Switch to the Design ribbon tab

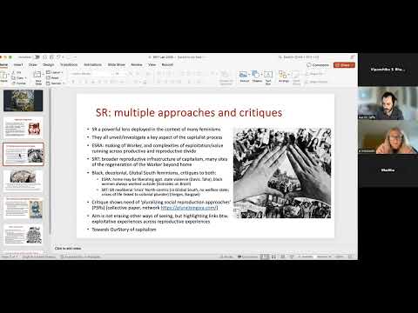[x=49, y=64]
